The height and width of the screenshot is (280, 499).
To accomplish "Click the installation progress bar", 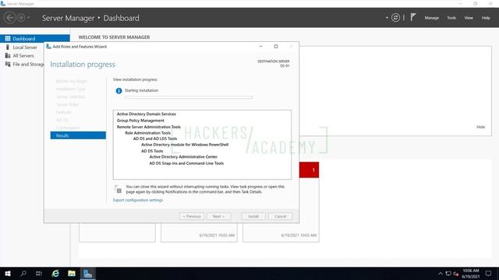I will 189,97.
